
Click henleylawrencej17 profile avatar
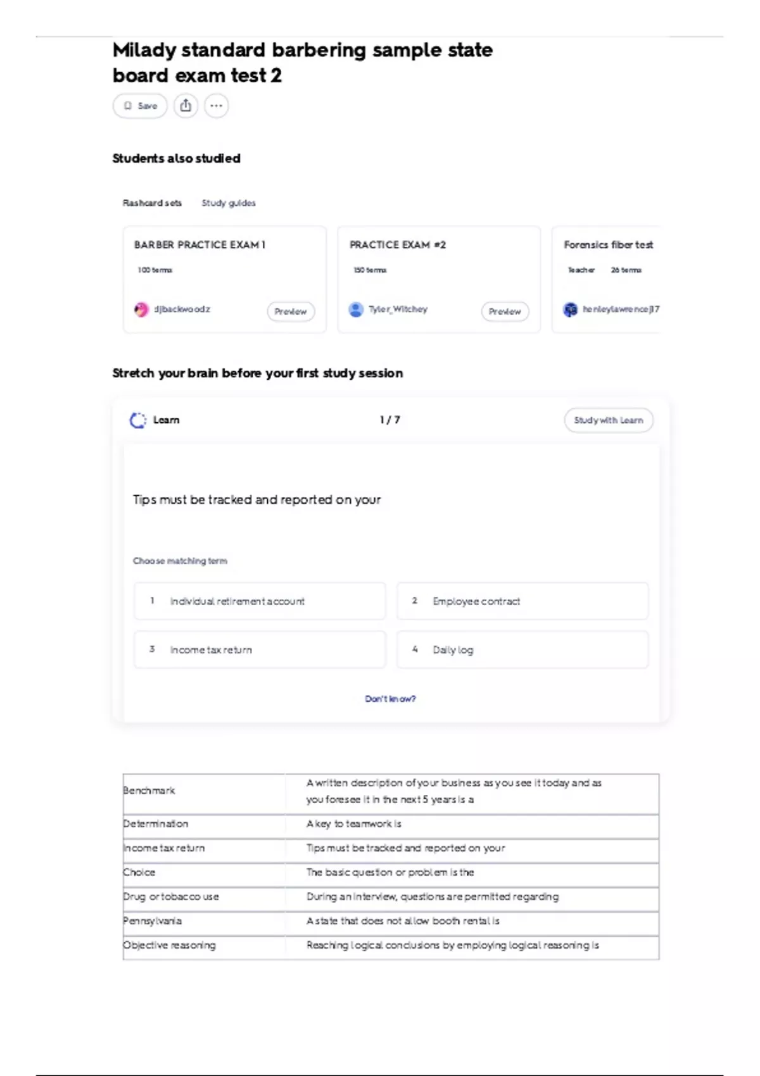[x=571, y=310]
